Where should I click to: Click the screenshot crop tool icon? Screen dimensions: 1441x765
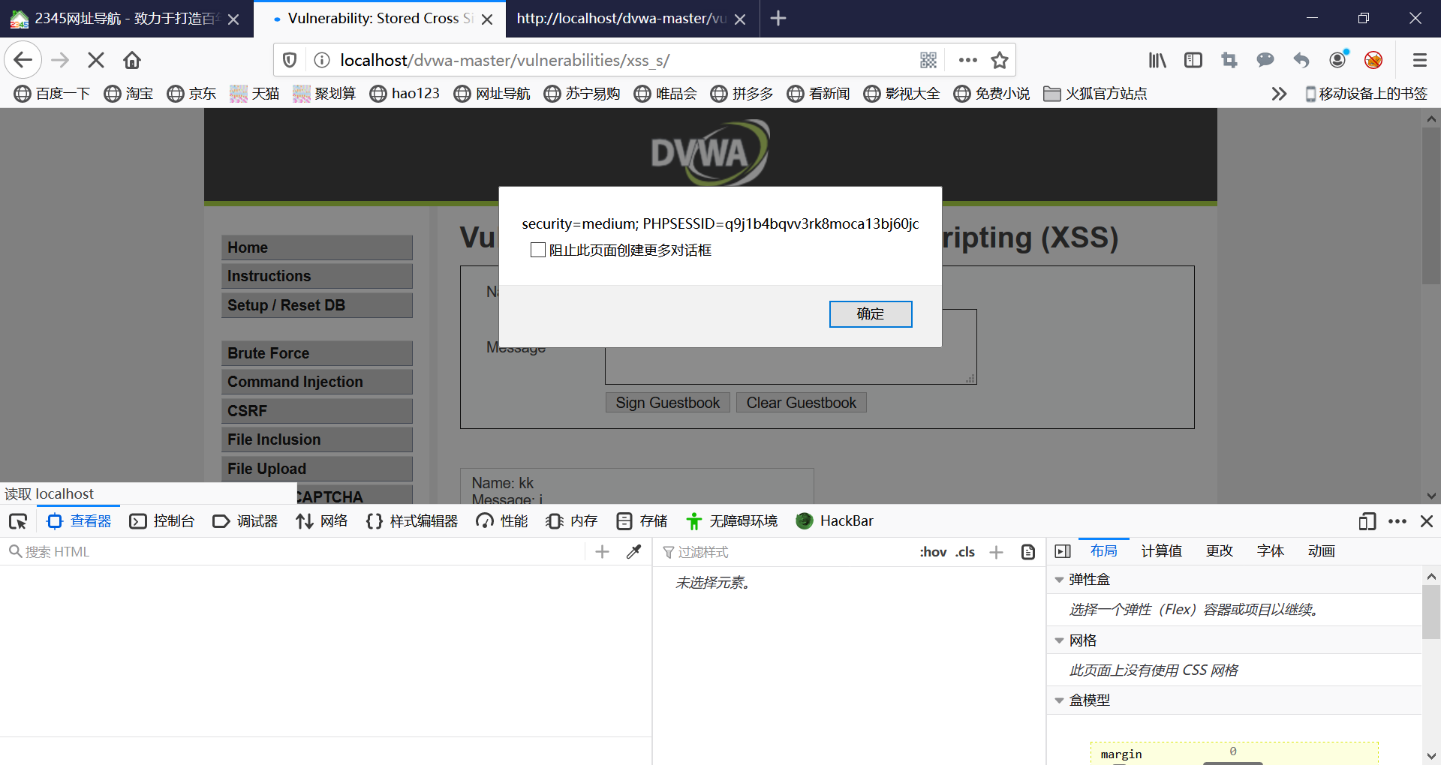click(1229, 60)
